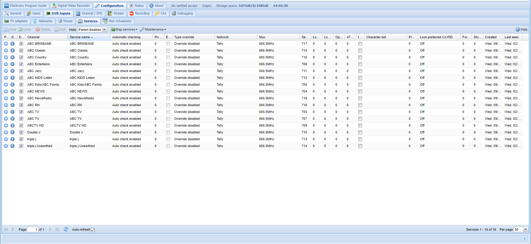Play the ABC BRISBANE service
Viewport: 531px width, 244px height.
click(6, 44)
